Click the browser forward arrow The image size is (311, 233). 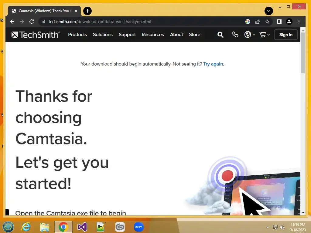pyautogui.click(x=22, y=22)
